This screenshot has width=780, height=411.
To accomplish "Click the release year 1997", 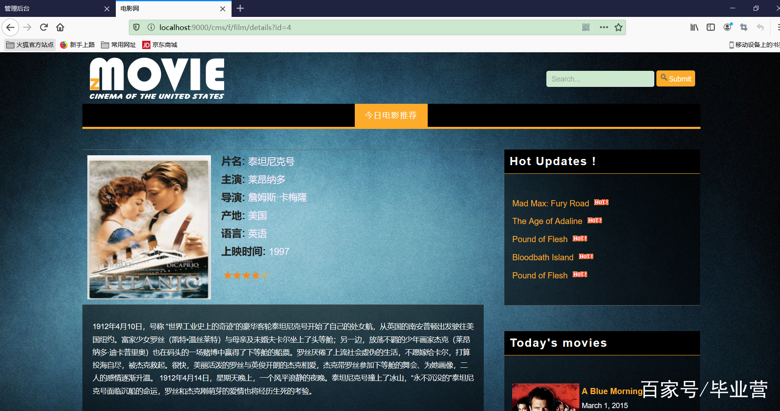I will 279,252.
